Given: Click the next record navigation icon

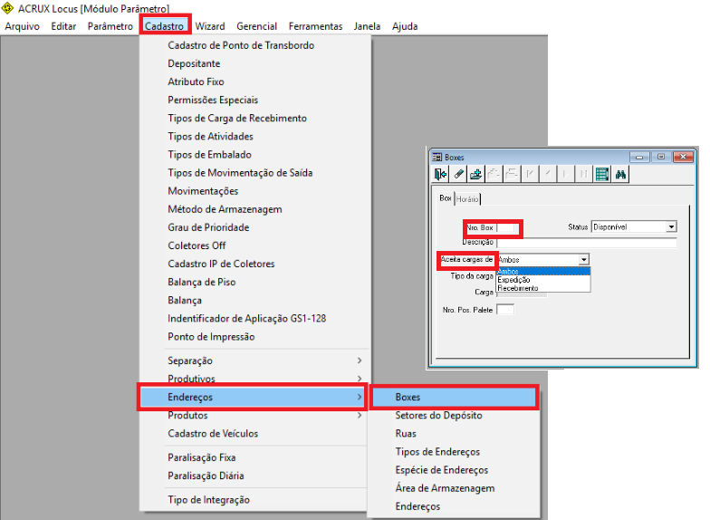Looking at the screenshot, I should (x=565, y=174).
